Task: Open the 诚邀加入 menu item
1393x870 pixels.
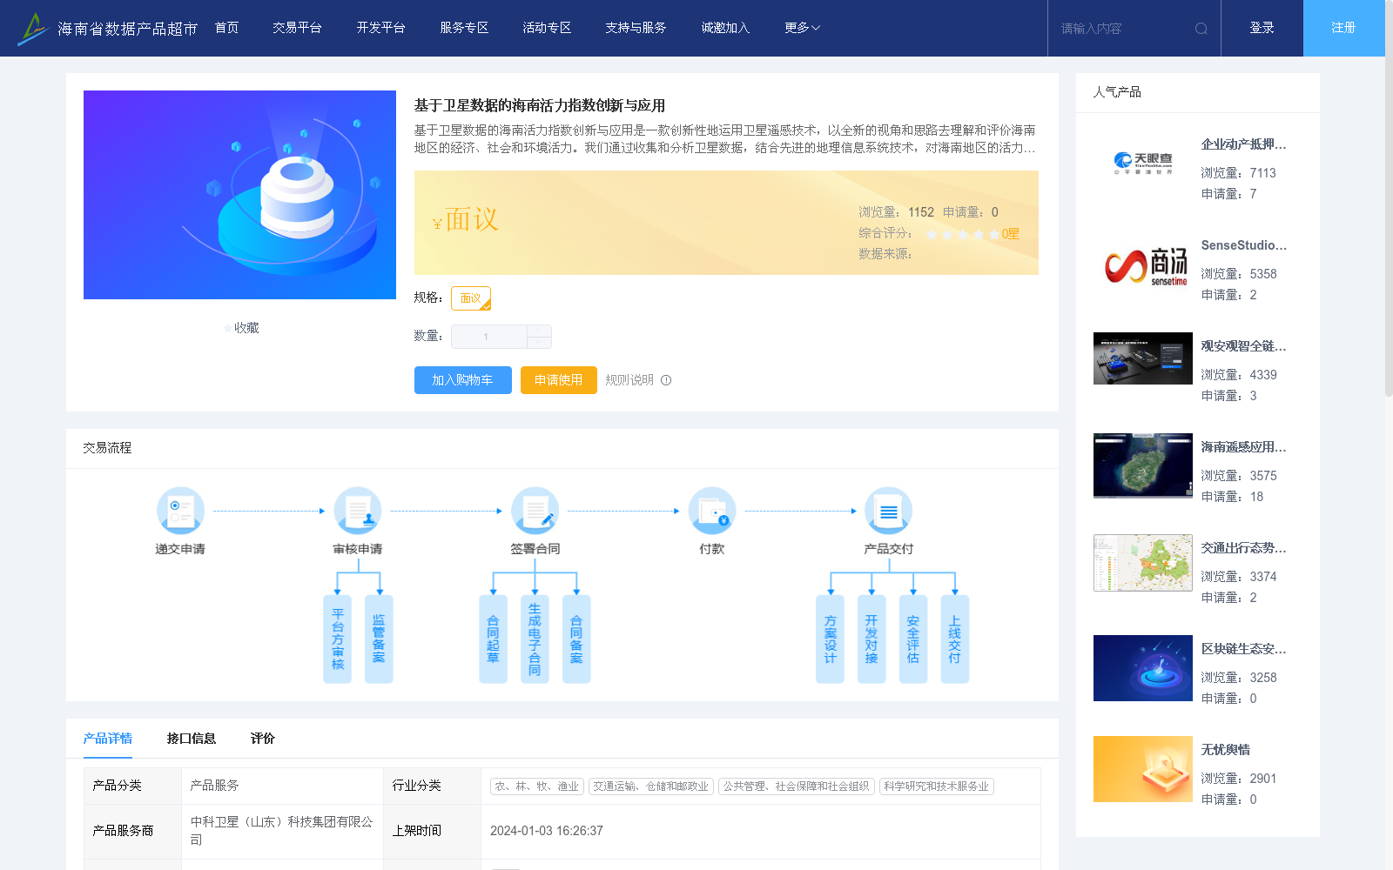Action: click(x=725, y=28)
